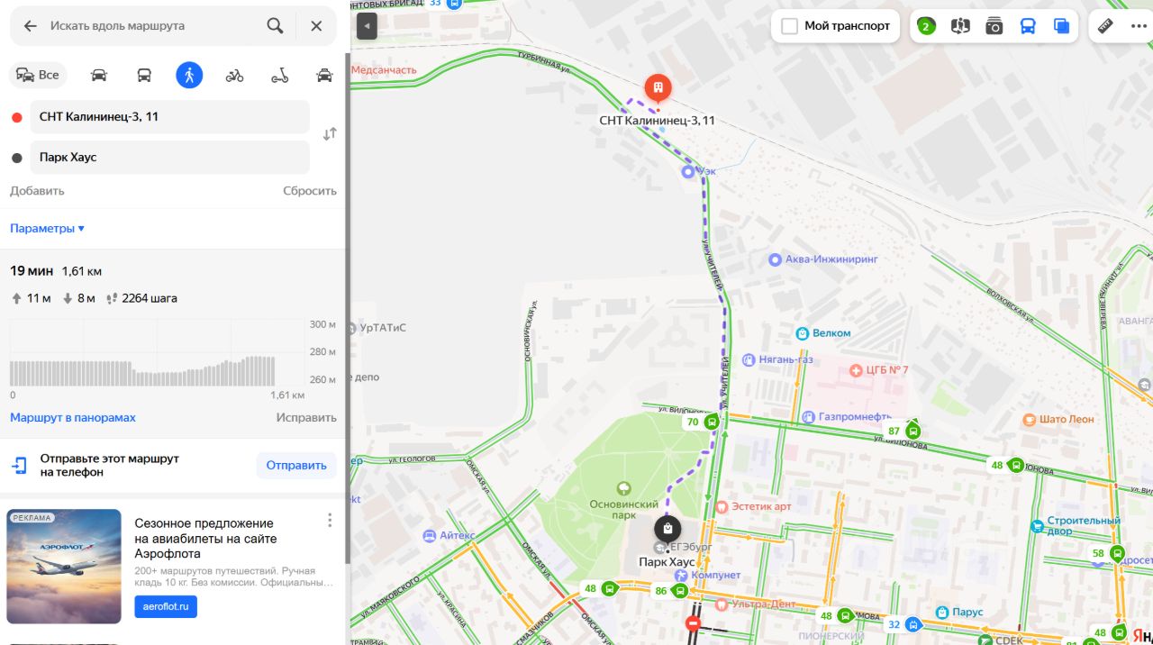Viewport: 1153px width, 645px height.
Task: Open the ruler measurement tool
Action: point(1105,26)
